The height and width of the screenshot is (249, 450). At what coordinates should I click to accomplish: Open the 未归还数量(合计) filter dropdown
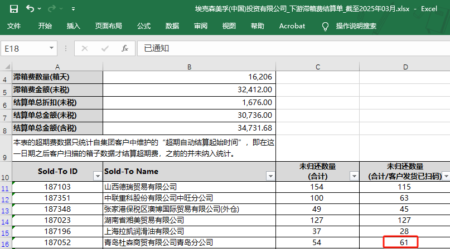click(x=354, y=176)
